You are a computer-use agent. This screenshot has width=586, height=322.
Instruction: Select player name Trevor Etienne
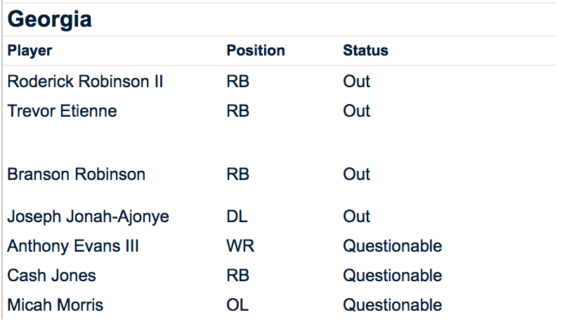tap(62, 111)
